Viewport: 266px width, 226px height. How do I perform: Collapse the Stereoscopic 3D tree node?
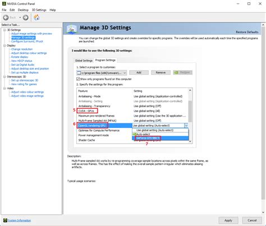click(x=4, y=77)
